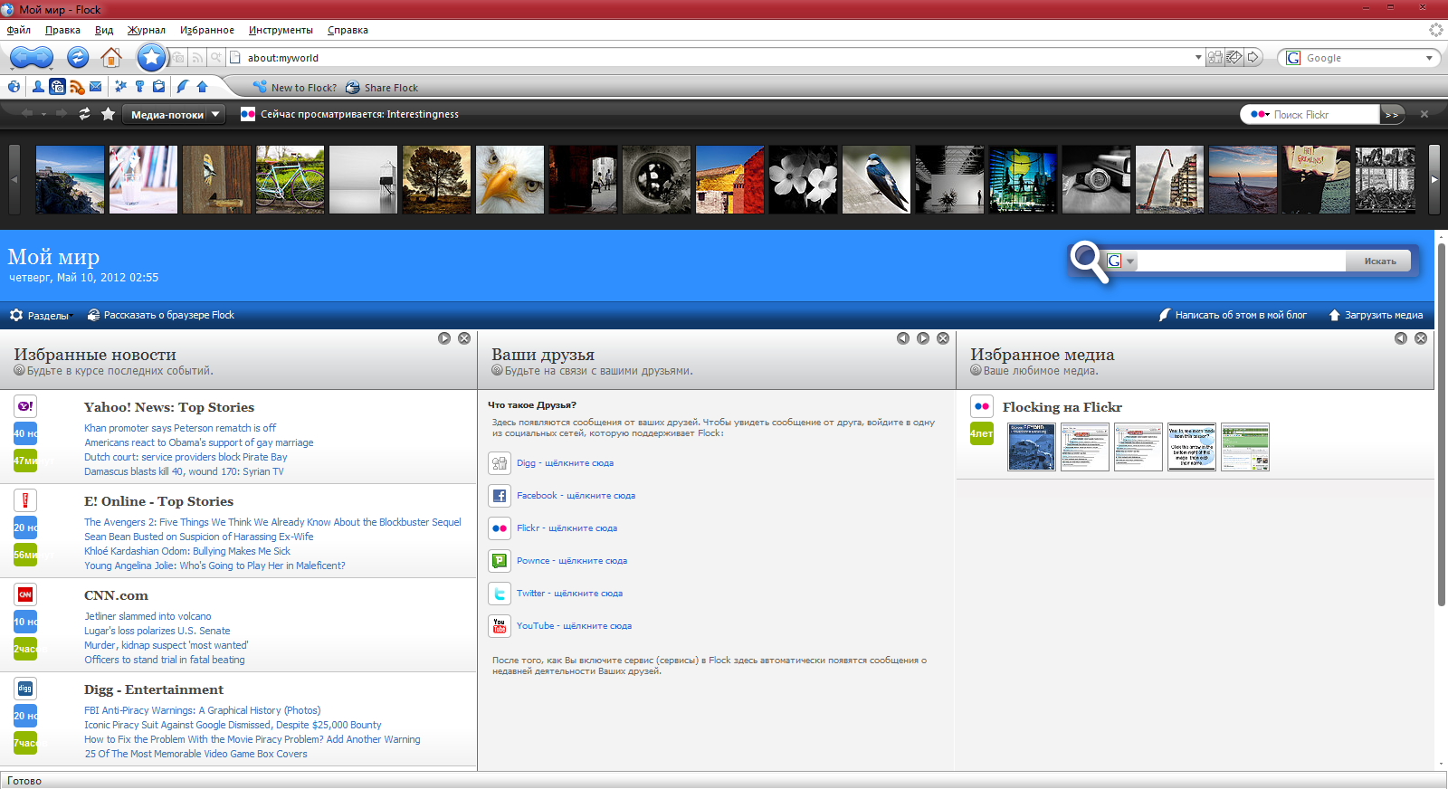Screen dimensions: 1448x789
Task: Open the Разделы sections menu
Action: [39, 315]
